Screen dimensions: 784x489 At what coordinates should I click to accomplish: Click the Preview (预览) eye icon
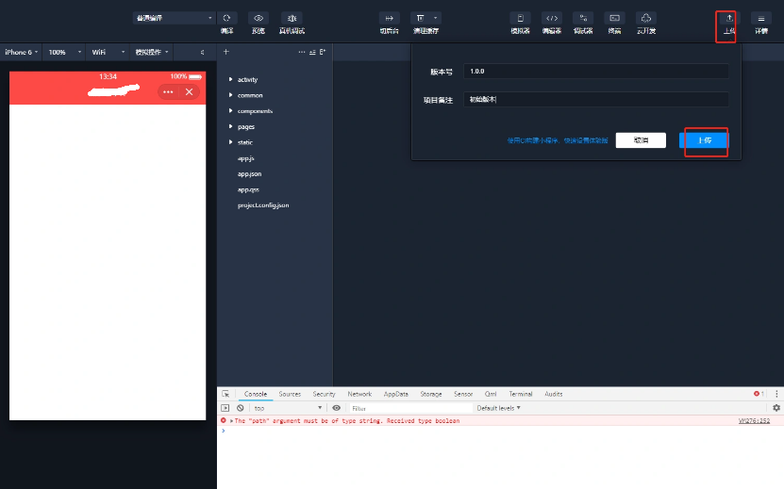(x=259, y=18)
